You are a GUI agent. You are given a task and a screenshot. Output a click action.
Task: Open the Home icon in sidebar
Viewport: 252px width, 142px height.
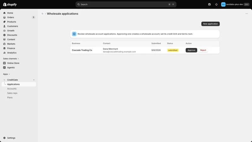(4, 13)
